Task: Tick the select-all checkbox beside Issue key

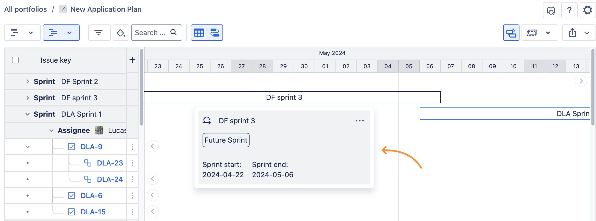Action: 15,60
